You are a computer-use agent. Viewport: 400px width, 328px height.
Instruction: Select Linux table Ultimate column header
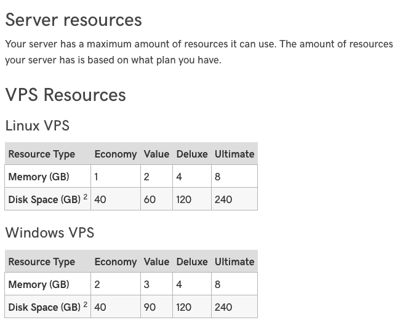234,154
